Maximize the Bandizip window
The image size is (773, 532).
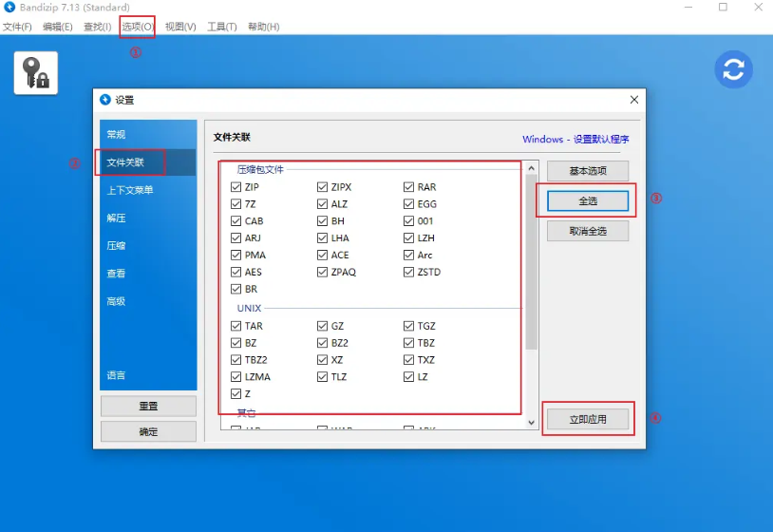(723, 7)
